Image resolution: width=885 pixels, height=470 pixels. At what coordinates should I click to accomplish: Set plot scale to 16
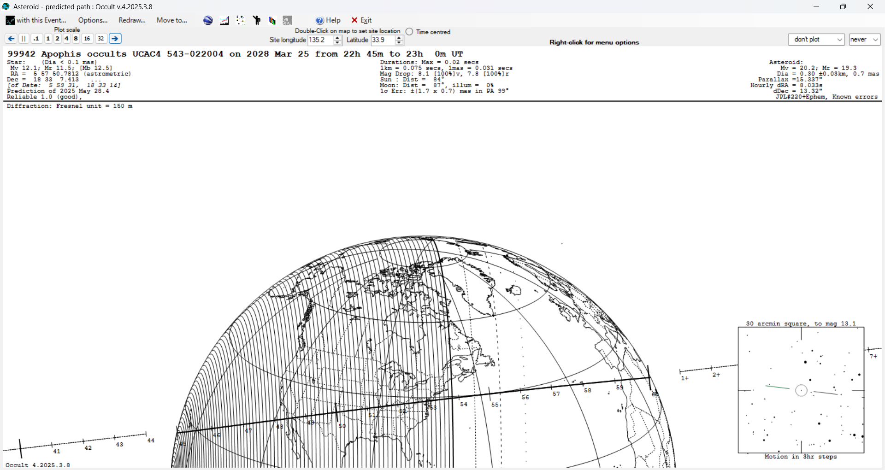click(87, 39)
